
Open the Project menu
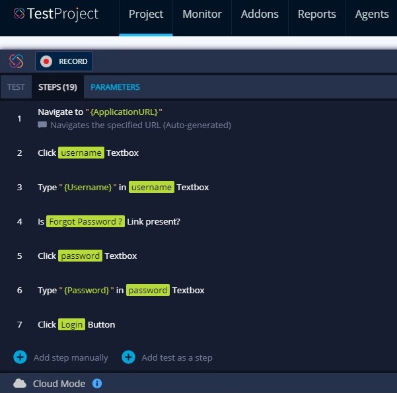145,14
